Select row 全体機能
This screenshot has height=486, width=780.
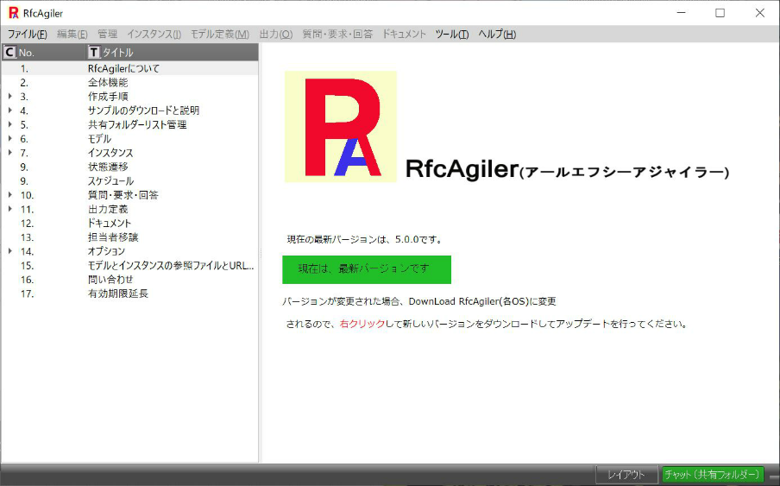click(x=129, y=82)
